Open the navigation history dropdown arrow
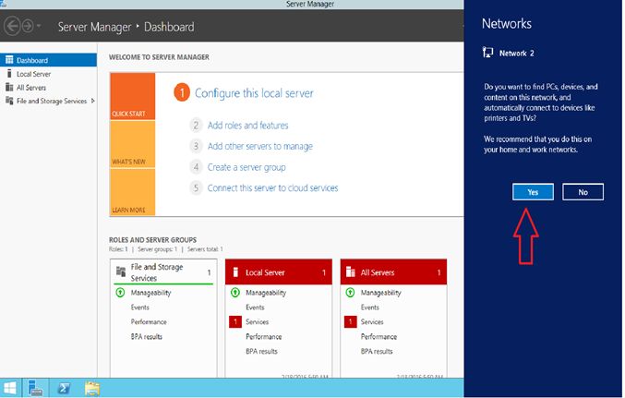The height and width of the screenshot is (398, 625). click(x=39, y=27)
